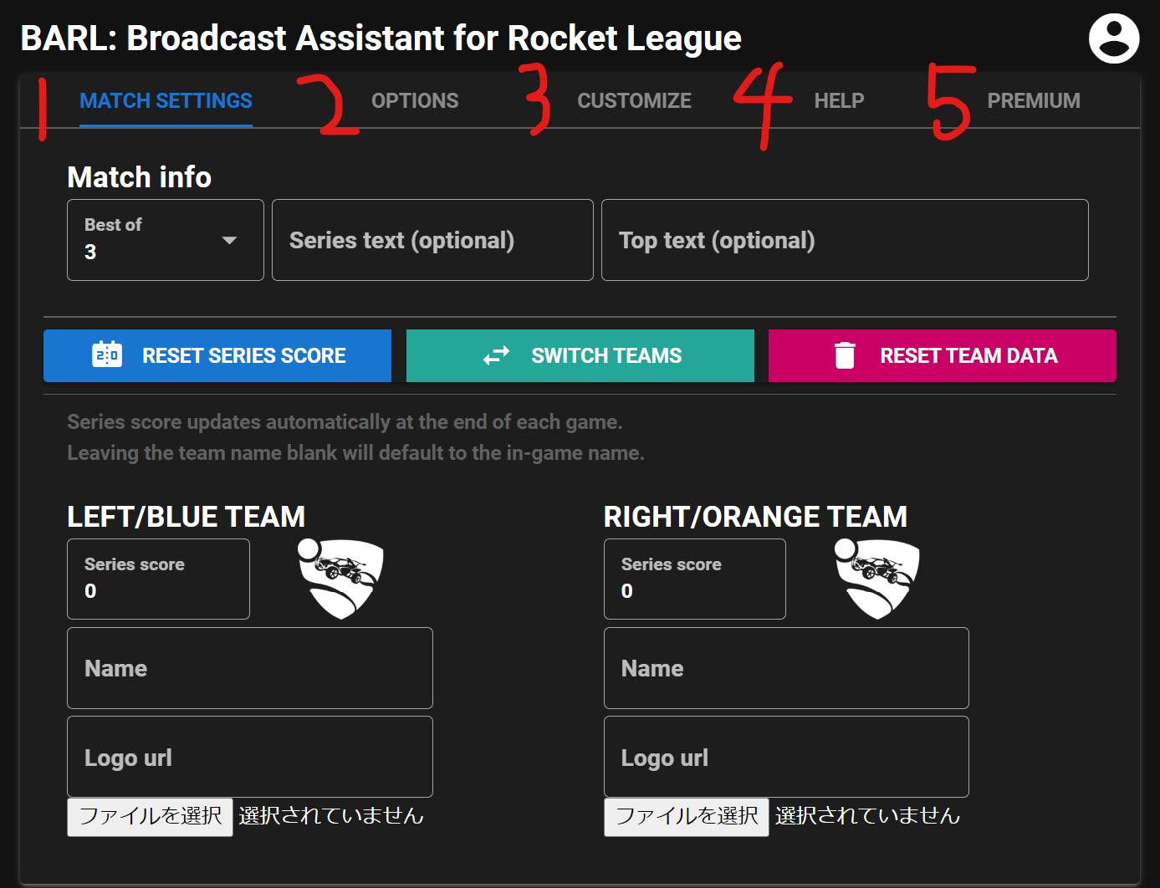Select the Premium tab
The height and width of the screenshot is (888, 1160).
[1033, 101]
